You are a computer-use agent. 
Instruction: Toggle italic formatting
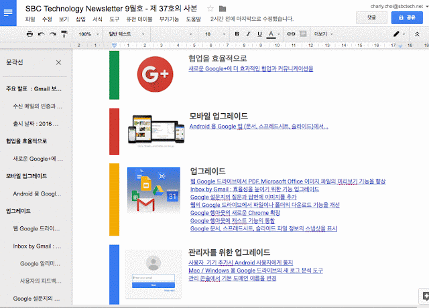(248, 34)
